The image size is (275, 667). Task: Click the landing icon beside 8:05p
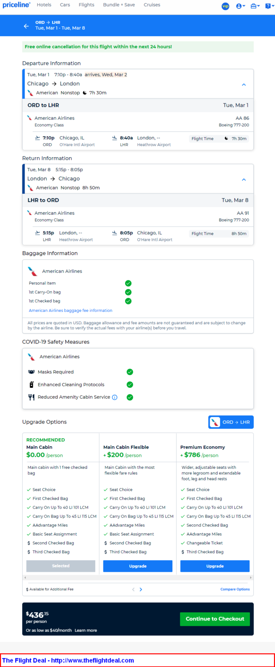click(x=115, y=233)
